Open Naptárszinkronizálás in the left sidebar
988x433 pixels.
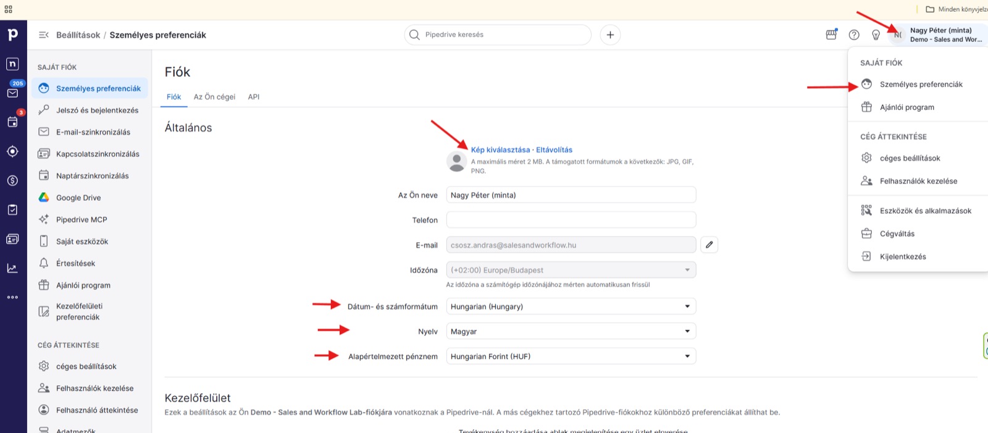pyautogui.click(x=90, y=175)
